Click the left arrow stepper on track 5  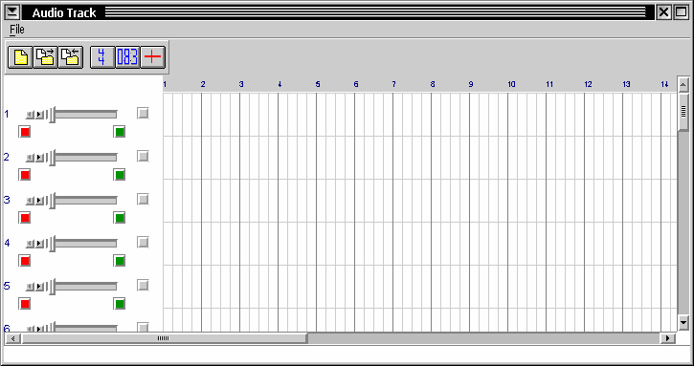click(x=30, y=287)
